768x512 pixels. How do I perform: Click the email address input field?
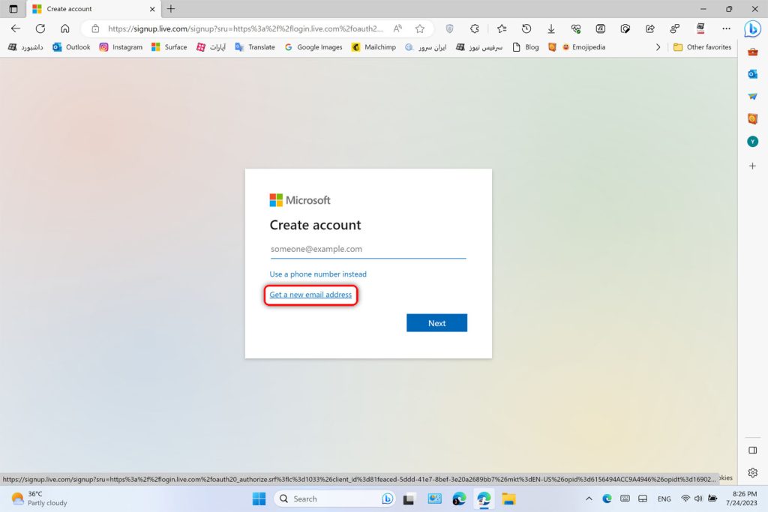click(367, 249)
